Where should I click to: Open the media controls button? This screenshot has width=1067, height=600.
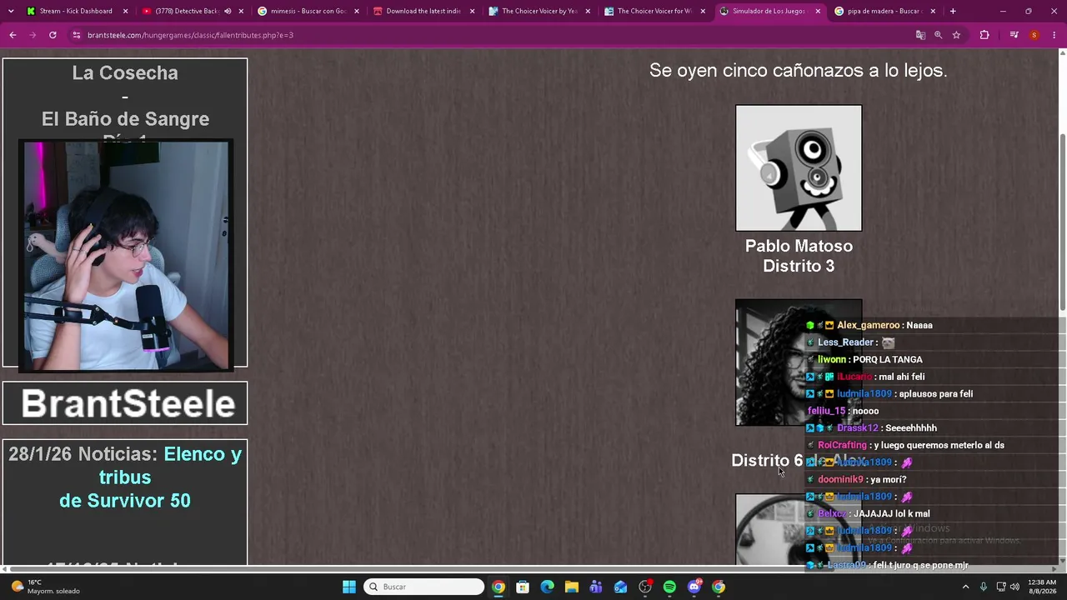1014,35
